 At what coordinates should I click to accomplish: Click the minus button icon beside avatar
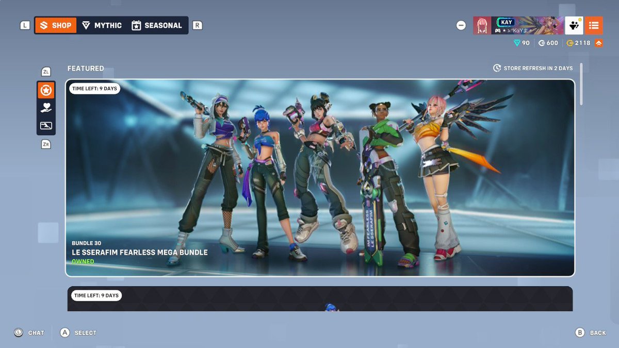461,25
